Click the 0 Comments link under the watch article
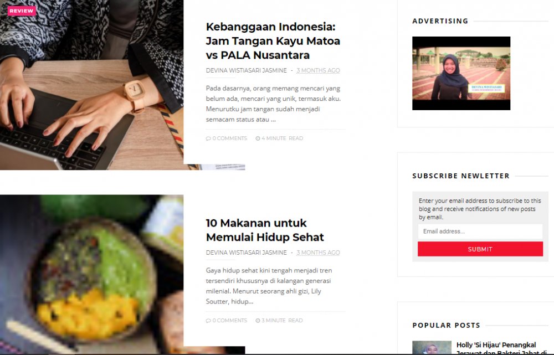 (x=229, y=138)
